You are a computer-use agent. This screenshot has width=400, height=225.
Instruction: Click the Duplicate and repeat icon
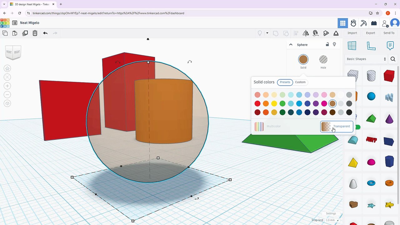(25, 33)
